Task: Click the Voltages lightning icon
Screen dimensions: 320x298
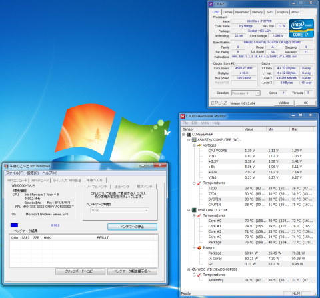Action: pos(199,145)
